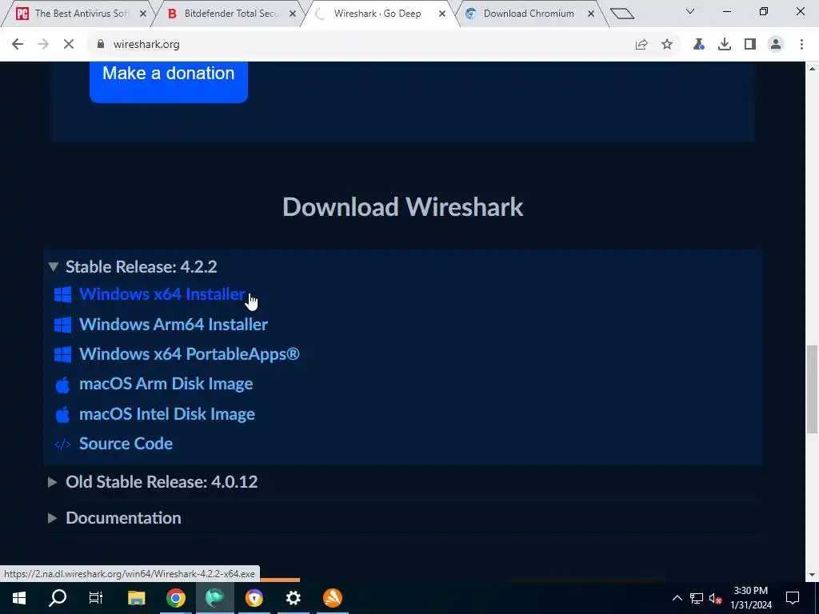The image size is (819, 614).
Task: Select the Wireshark Go Deep tab
Action: [378, 14]
